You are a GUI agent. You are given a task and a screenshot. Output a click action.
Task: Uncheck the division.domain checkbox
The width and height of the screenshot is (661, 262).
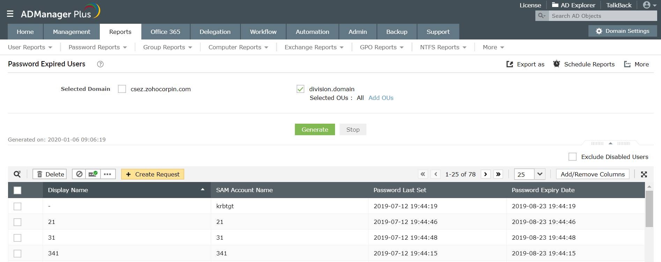[x=300, y=89]
